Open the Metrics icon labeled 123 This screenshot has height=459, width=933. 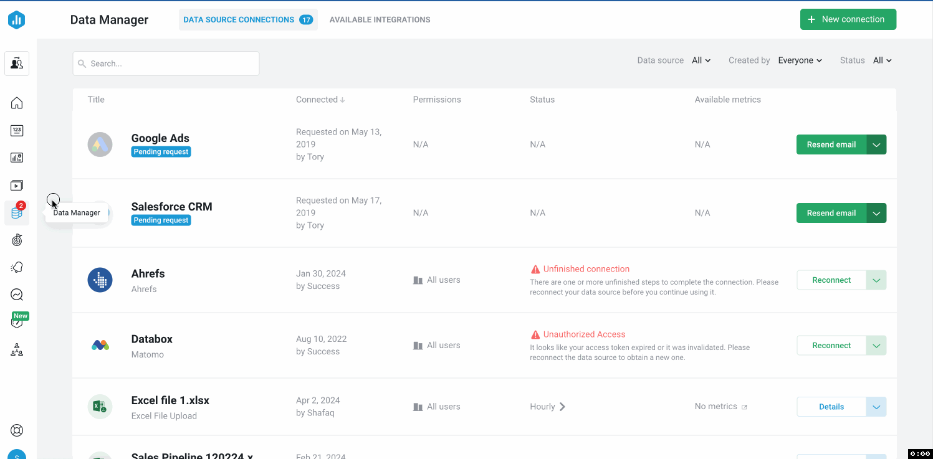tap(17, 131)
